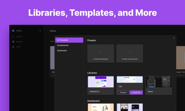This screenshot has height=111, width=185.
Task: Click the Uiflow heading in main area
Action: tap(53, 31)
